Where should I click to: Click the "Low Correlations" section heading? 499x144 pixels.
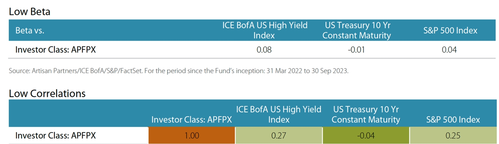[47, 93]
